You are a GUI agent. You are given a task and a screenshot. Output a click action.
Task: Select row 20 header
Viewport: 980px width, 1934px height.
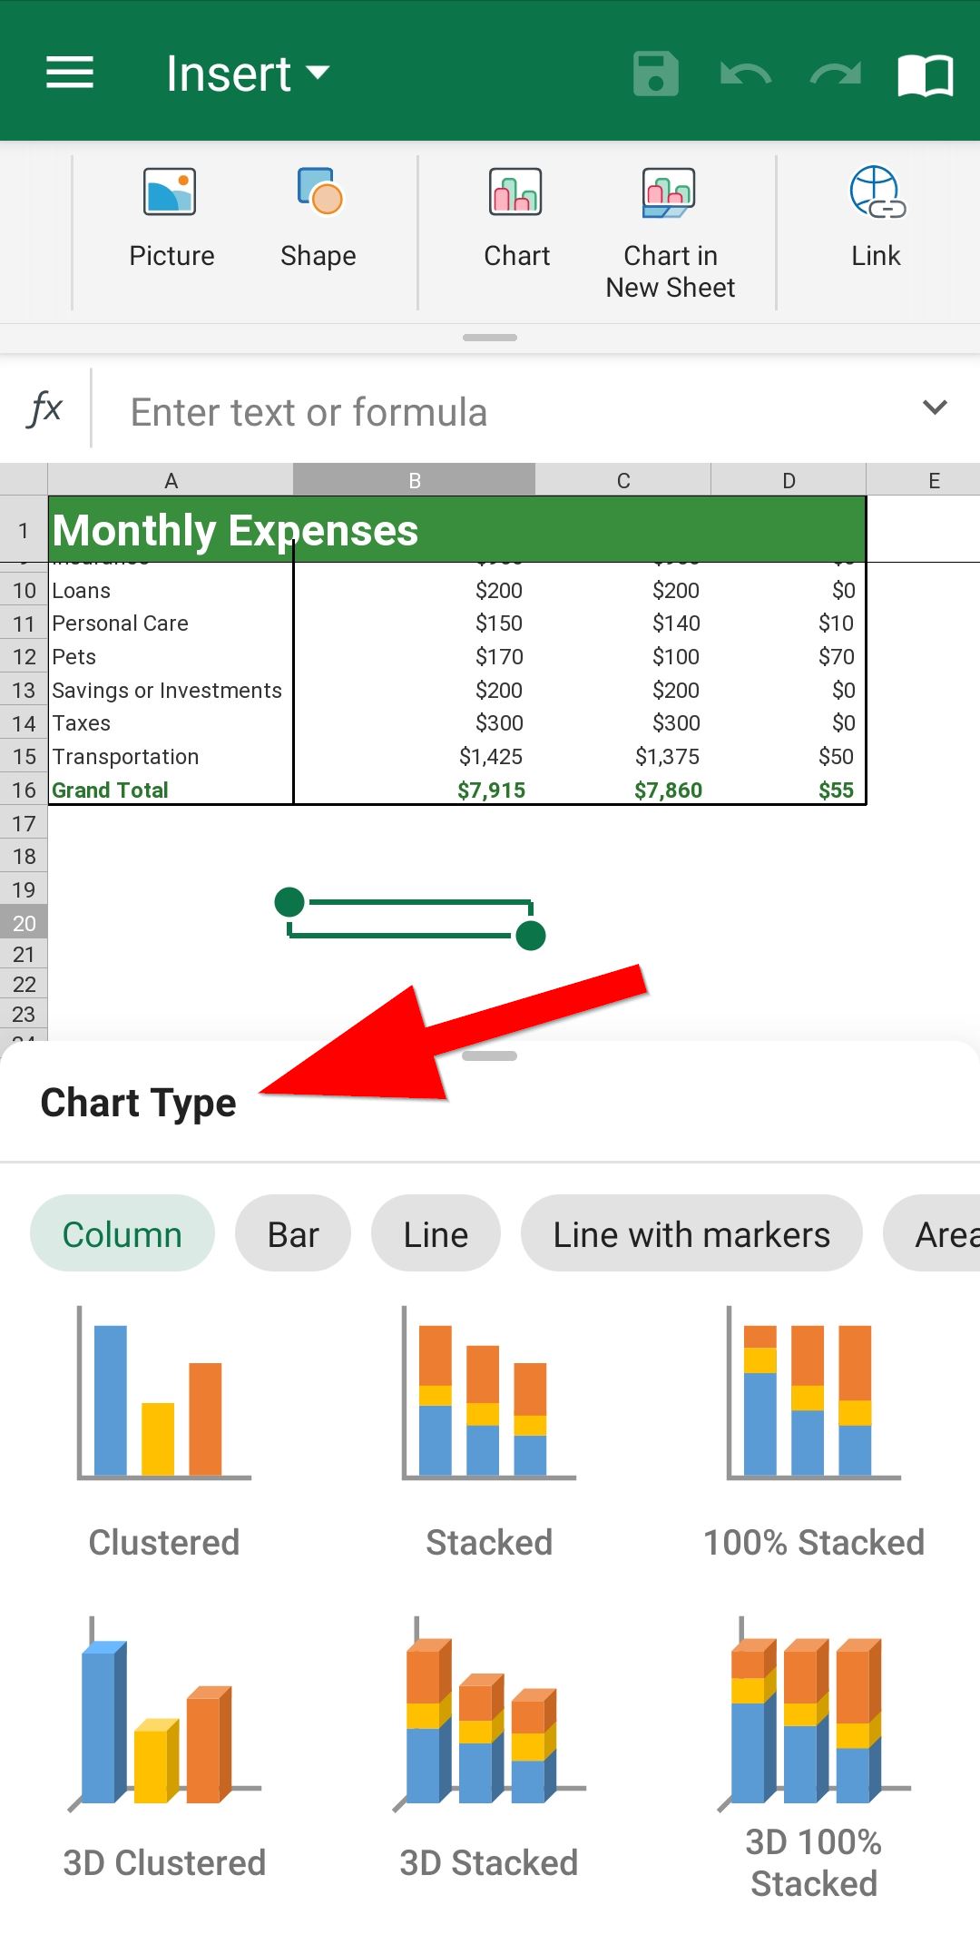coord(24,923)
